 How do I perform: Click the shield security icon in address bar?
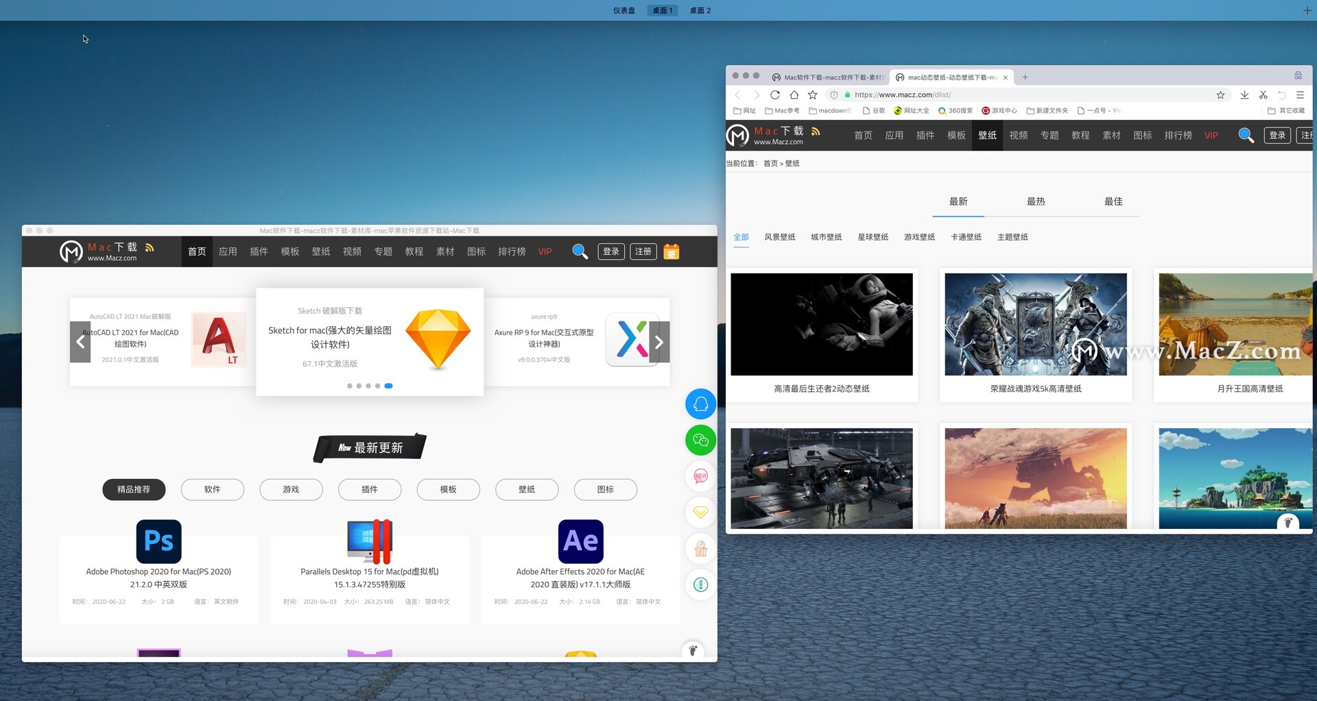click(x=833, y=95)
